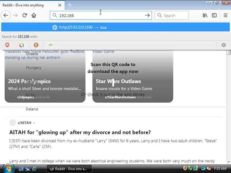Open the muted volume tray icon

click(x=209, y=168)
